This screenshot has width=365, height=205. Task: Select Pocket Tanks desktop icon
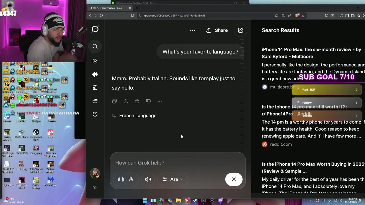tap(22, 134)
